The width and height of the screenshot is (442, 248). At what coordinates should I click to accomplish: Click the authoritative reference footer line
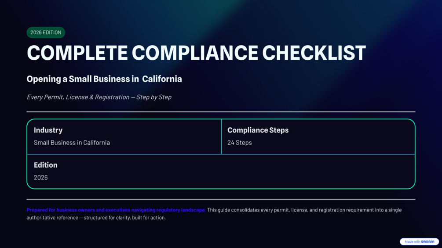coord(96,218)
